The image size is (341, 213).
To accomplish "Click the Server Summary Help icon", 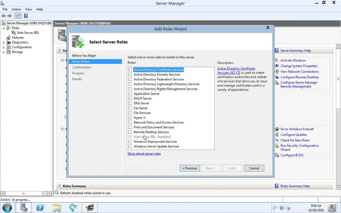I will click(277, 51).
